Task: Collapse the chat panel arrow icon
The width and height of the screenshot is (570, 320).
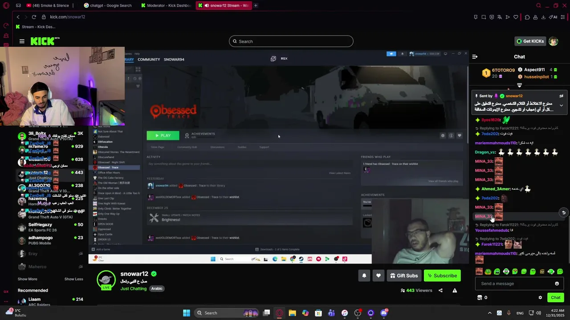Action: pos(475,57)
